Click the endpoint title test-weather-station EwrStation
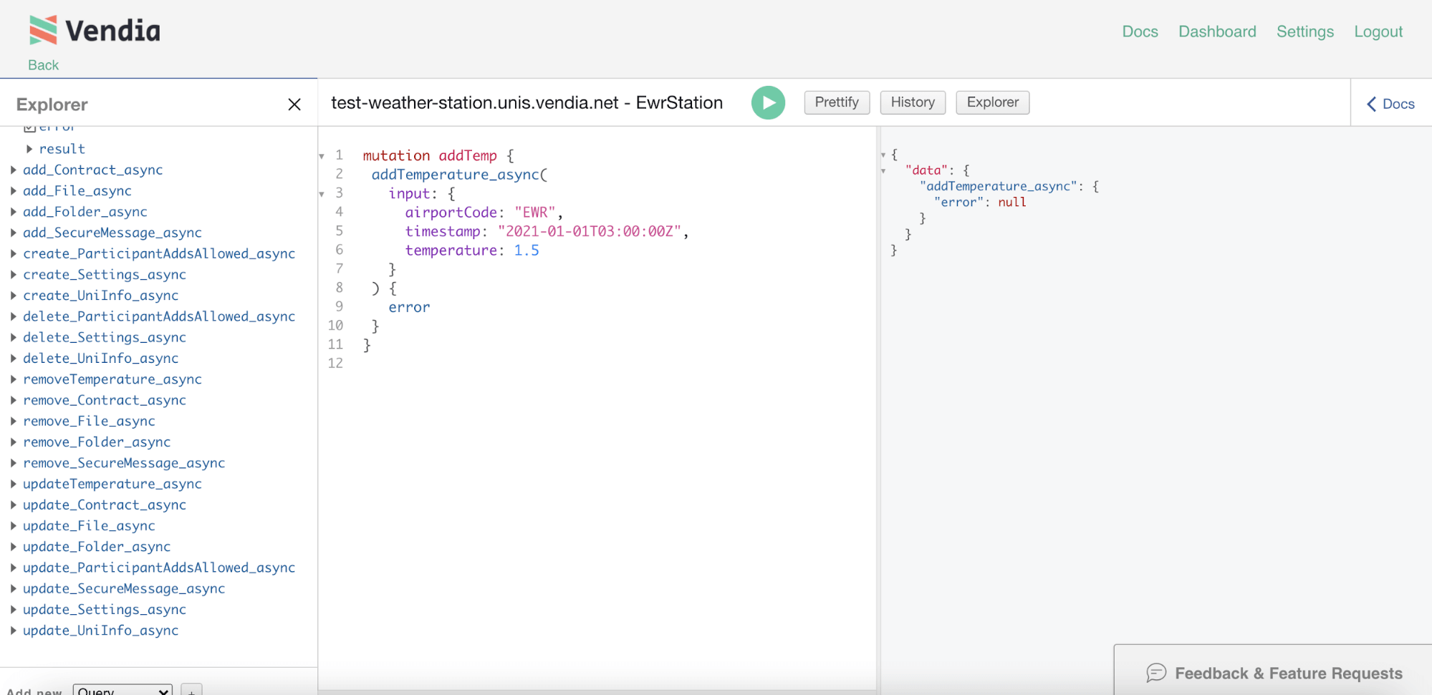The image size is (1432, 695). click(x=527, y=102)
